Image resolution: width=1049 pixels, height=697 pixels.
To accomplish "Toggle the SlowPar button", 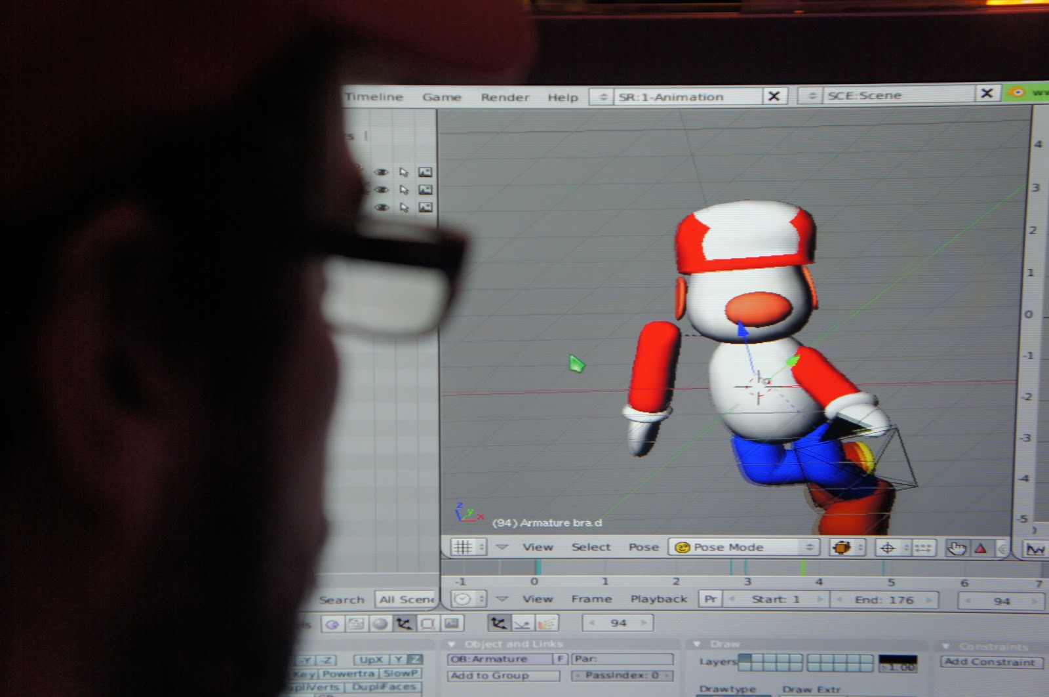I will (x=400, y=673).
